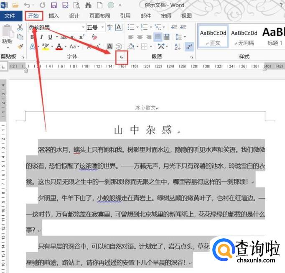Switch to the 页面布局 (Page Layout) tab
285x273 pixels.
[99, 16]
